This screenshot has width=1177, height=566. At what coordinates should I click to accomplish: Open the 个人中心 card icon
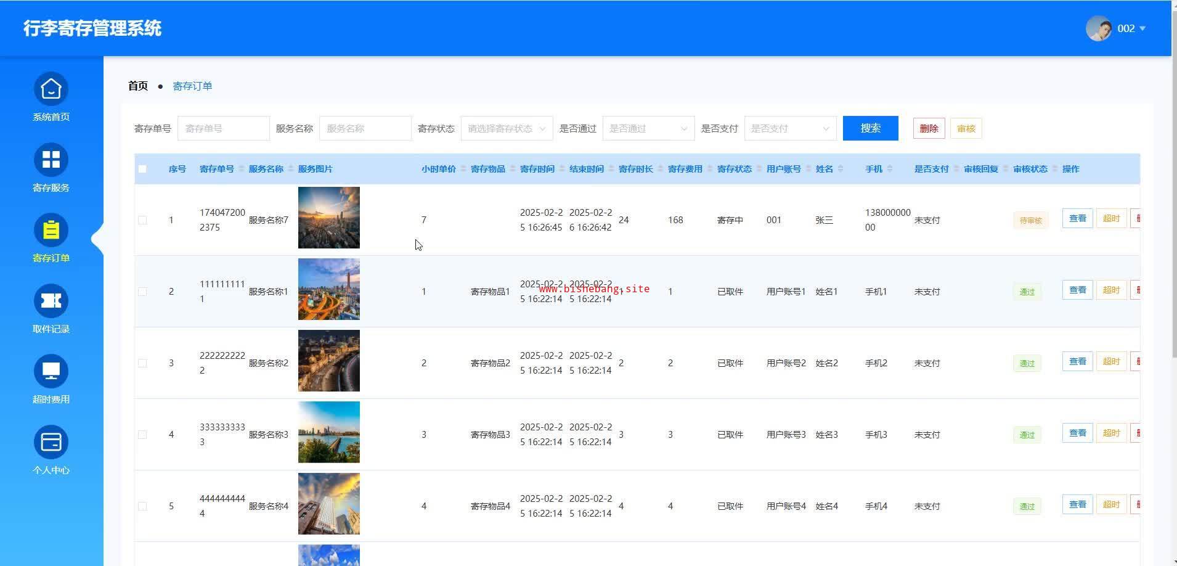pos(51,442)
